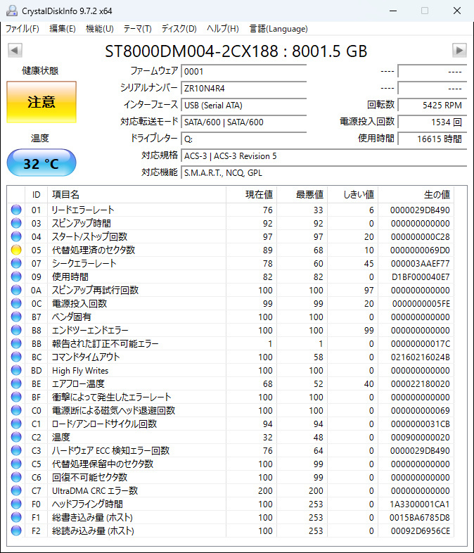
Task: Click the 総書き込み量 (ホスト) row name
Action: pyautogui.click(x=92, y=517)
